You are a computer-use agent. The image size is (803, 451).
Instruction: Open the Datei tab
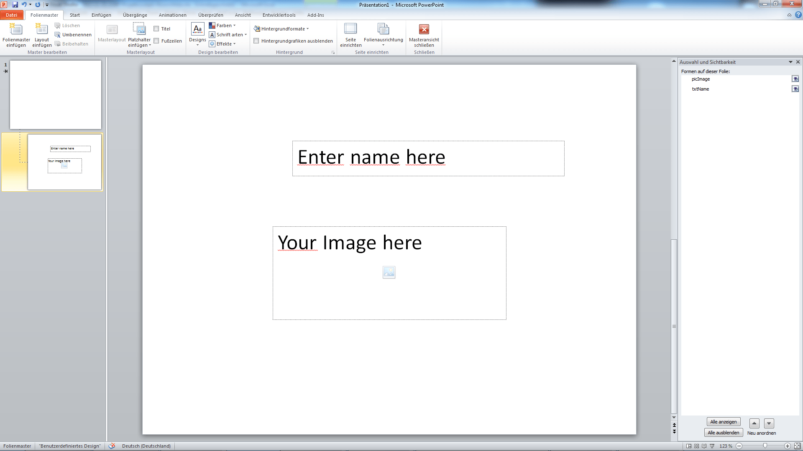[12, 15]
